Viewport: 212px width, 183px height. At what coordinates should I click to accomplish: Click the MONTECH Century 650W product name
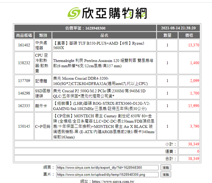coord(104,127)
